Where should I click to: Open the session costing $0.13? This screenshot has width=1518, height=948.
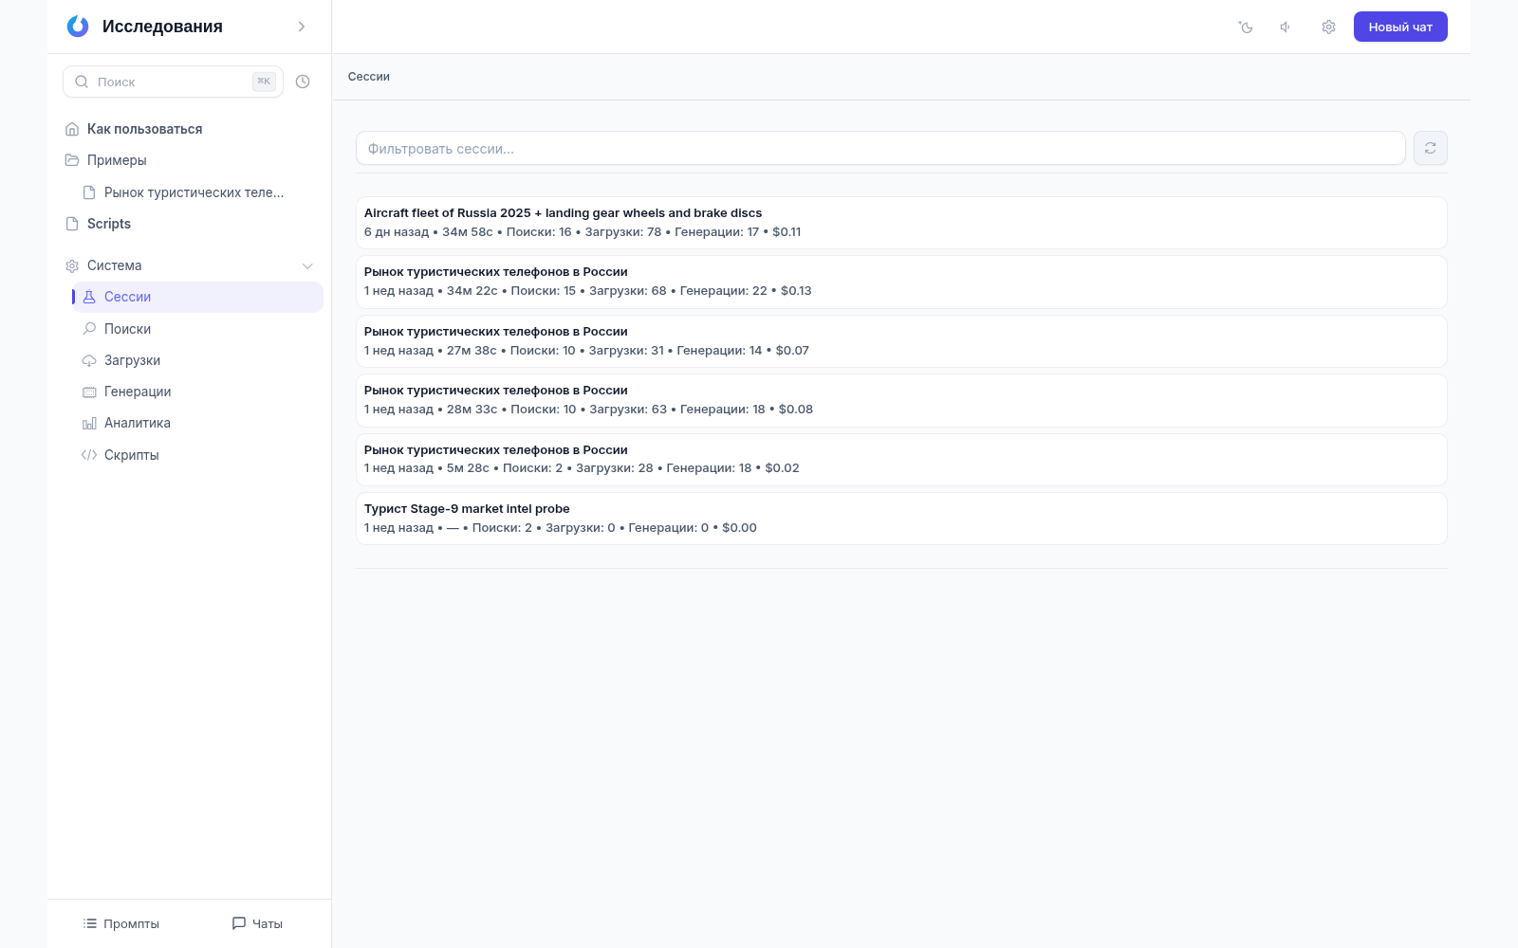tap(901, 282)
